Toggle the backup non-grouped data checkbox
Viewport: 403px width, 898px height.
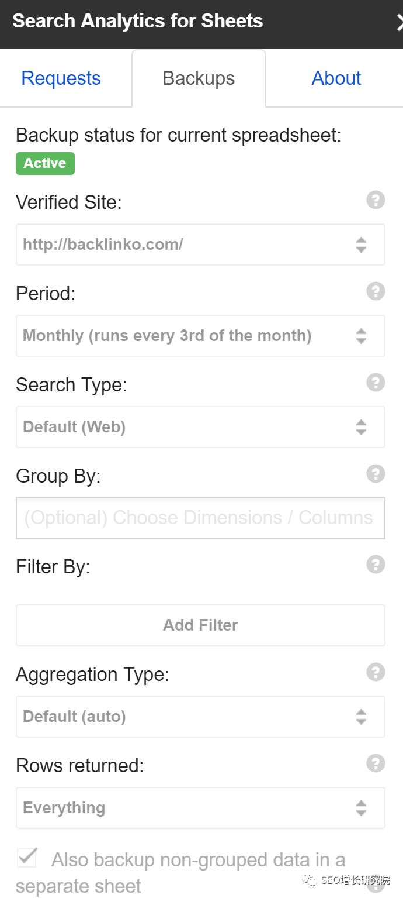pyautogui.click(x=27, y=858)
